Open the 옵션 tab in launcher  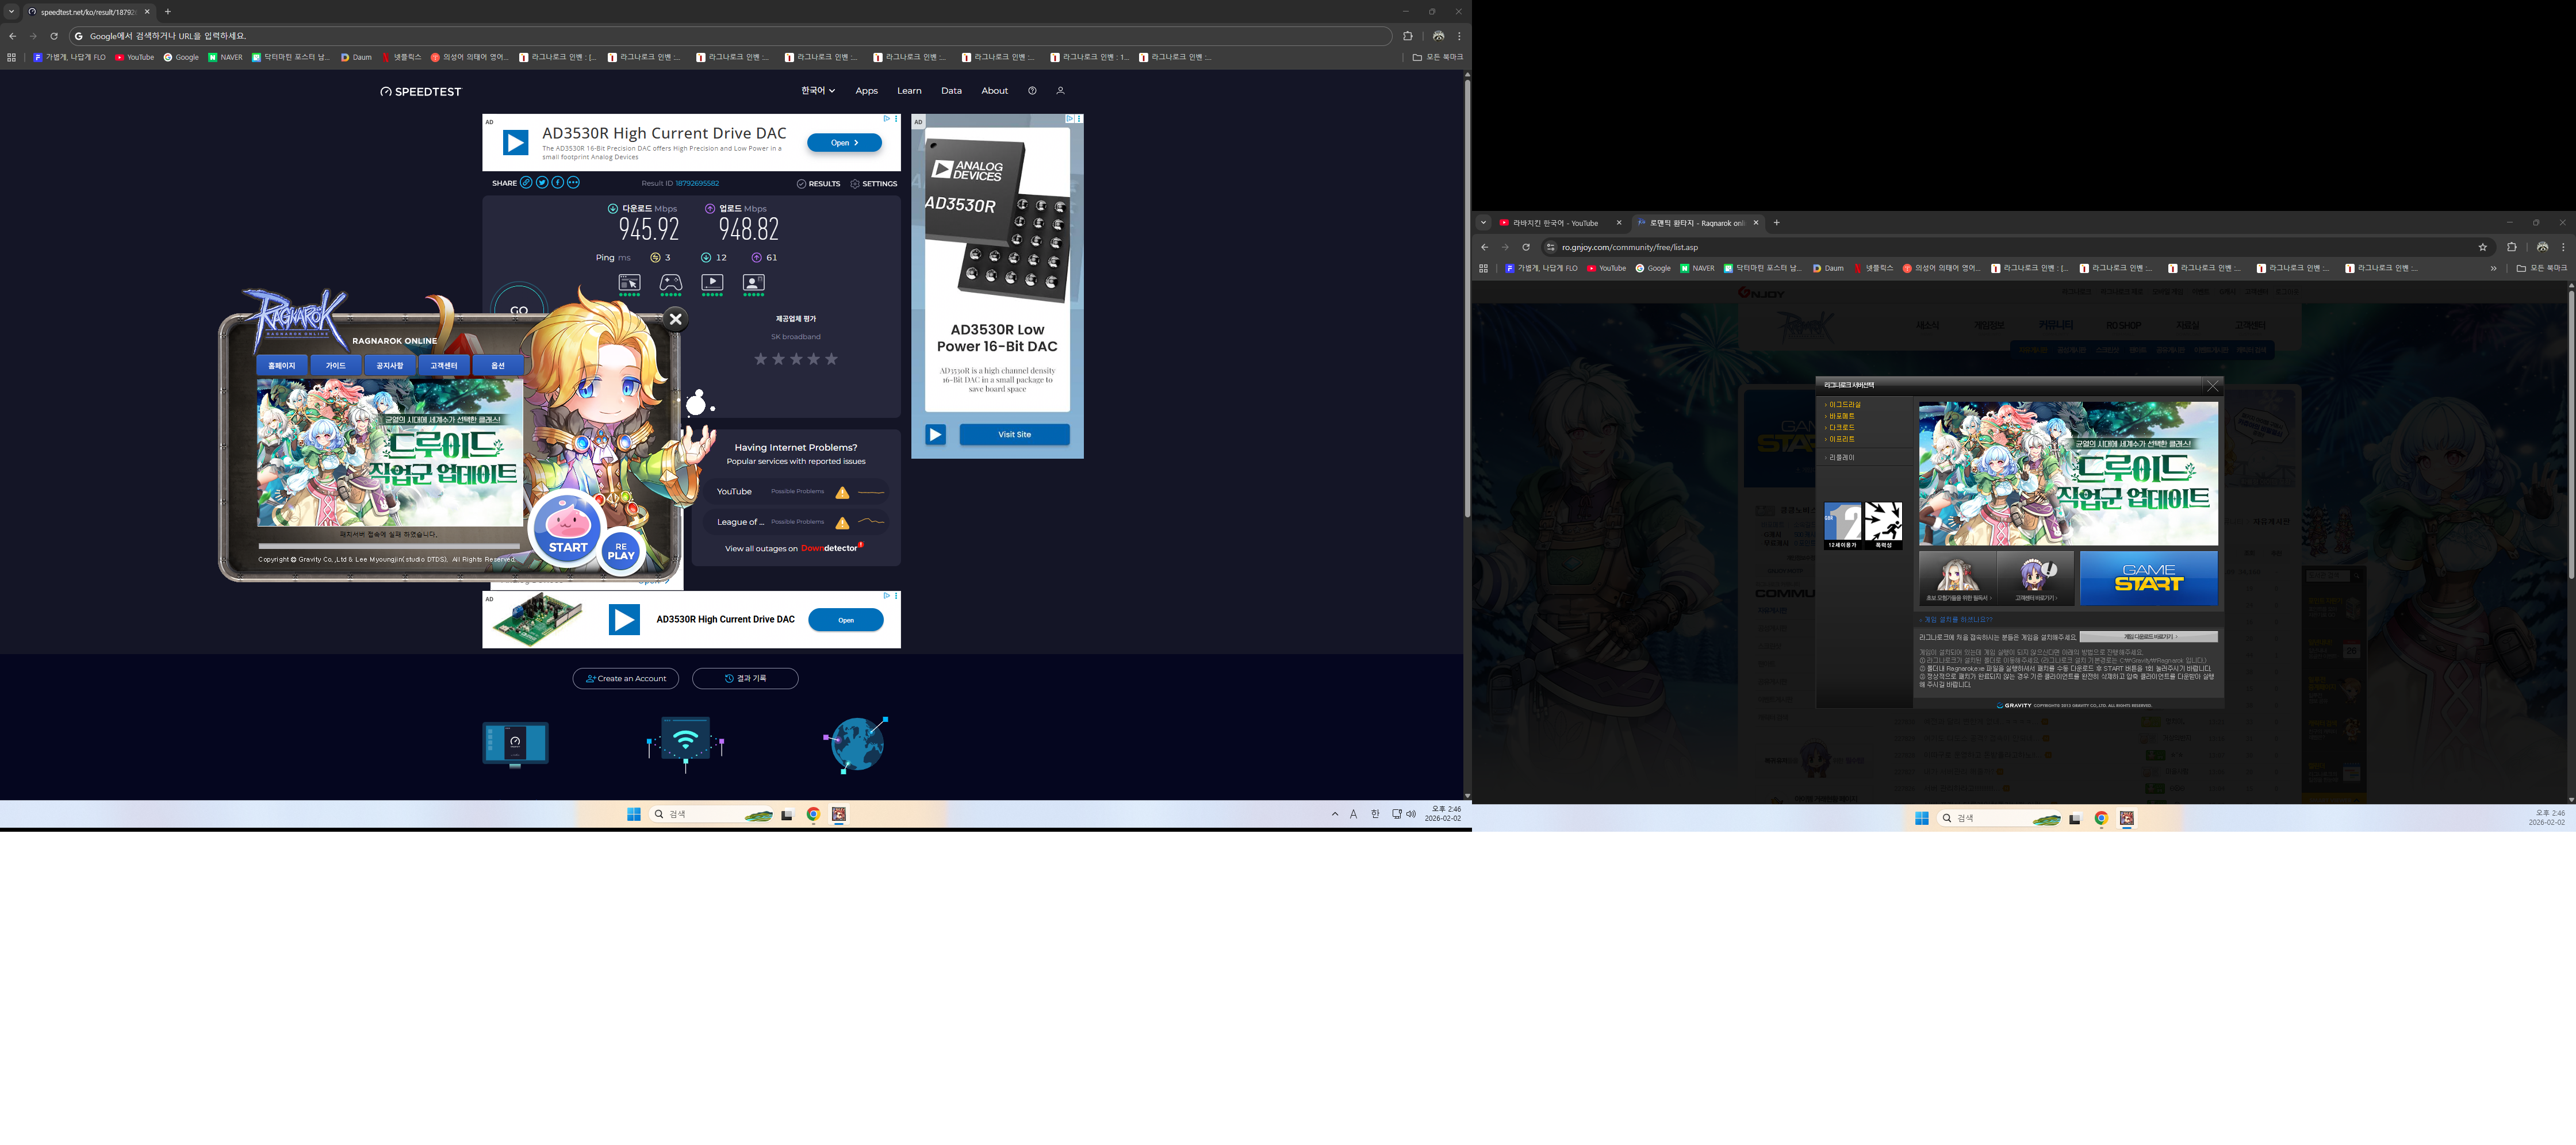click(x=497, y=366)
